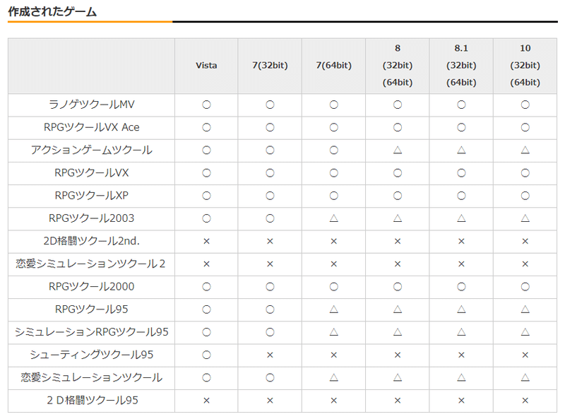Click the triangle for RPGツクール2003 under Windows 10
The image size is (565, 419).
click(525, 218)
